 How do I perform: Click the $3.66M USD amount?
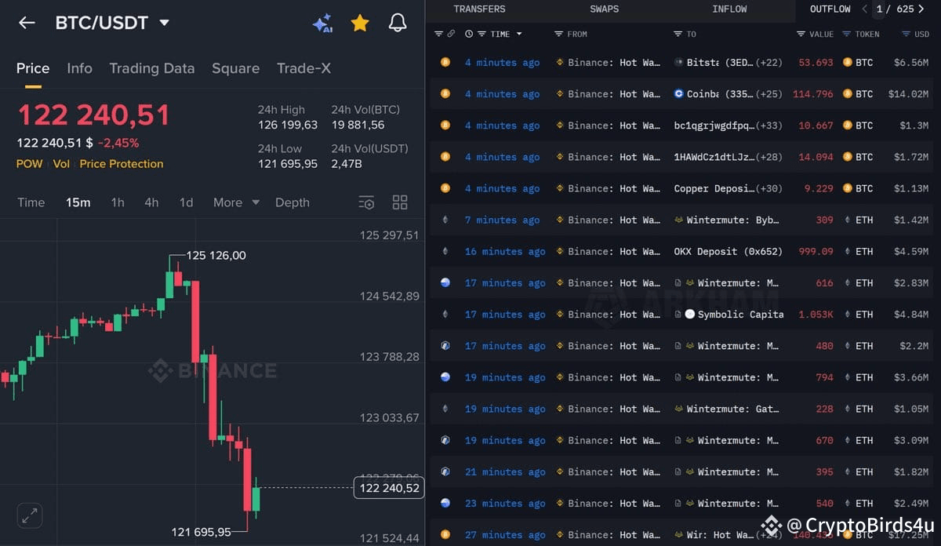pyautogui.click(x=911, y=377)
